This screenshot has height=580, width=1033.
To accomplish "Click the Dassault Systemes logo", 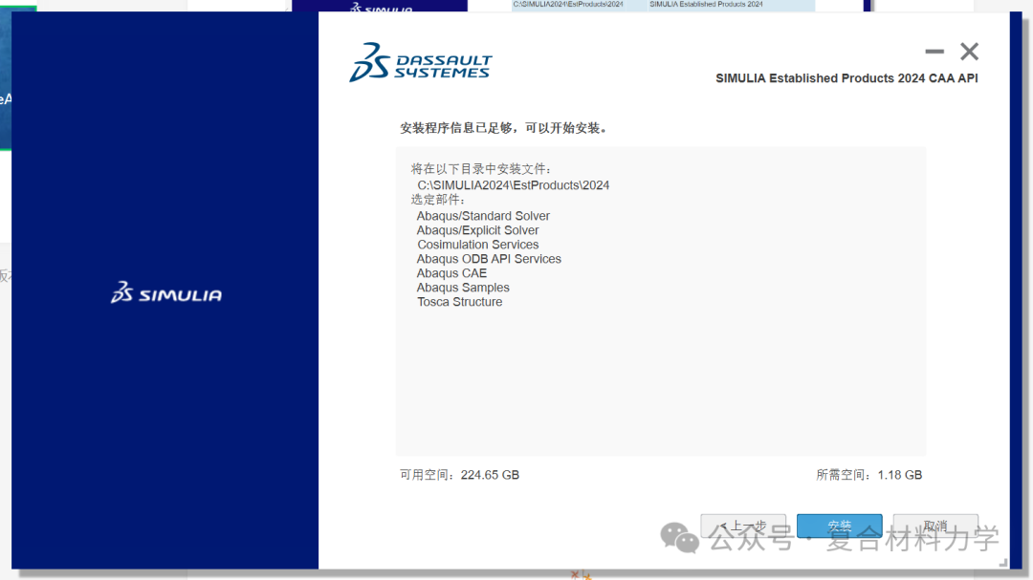I will click(420, 62).
